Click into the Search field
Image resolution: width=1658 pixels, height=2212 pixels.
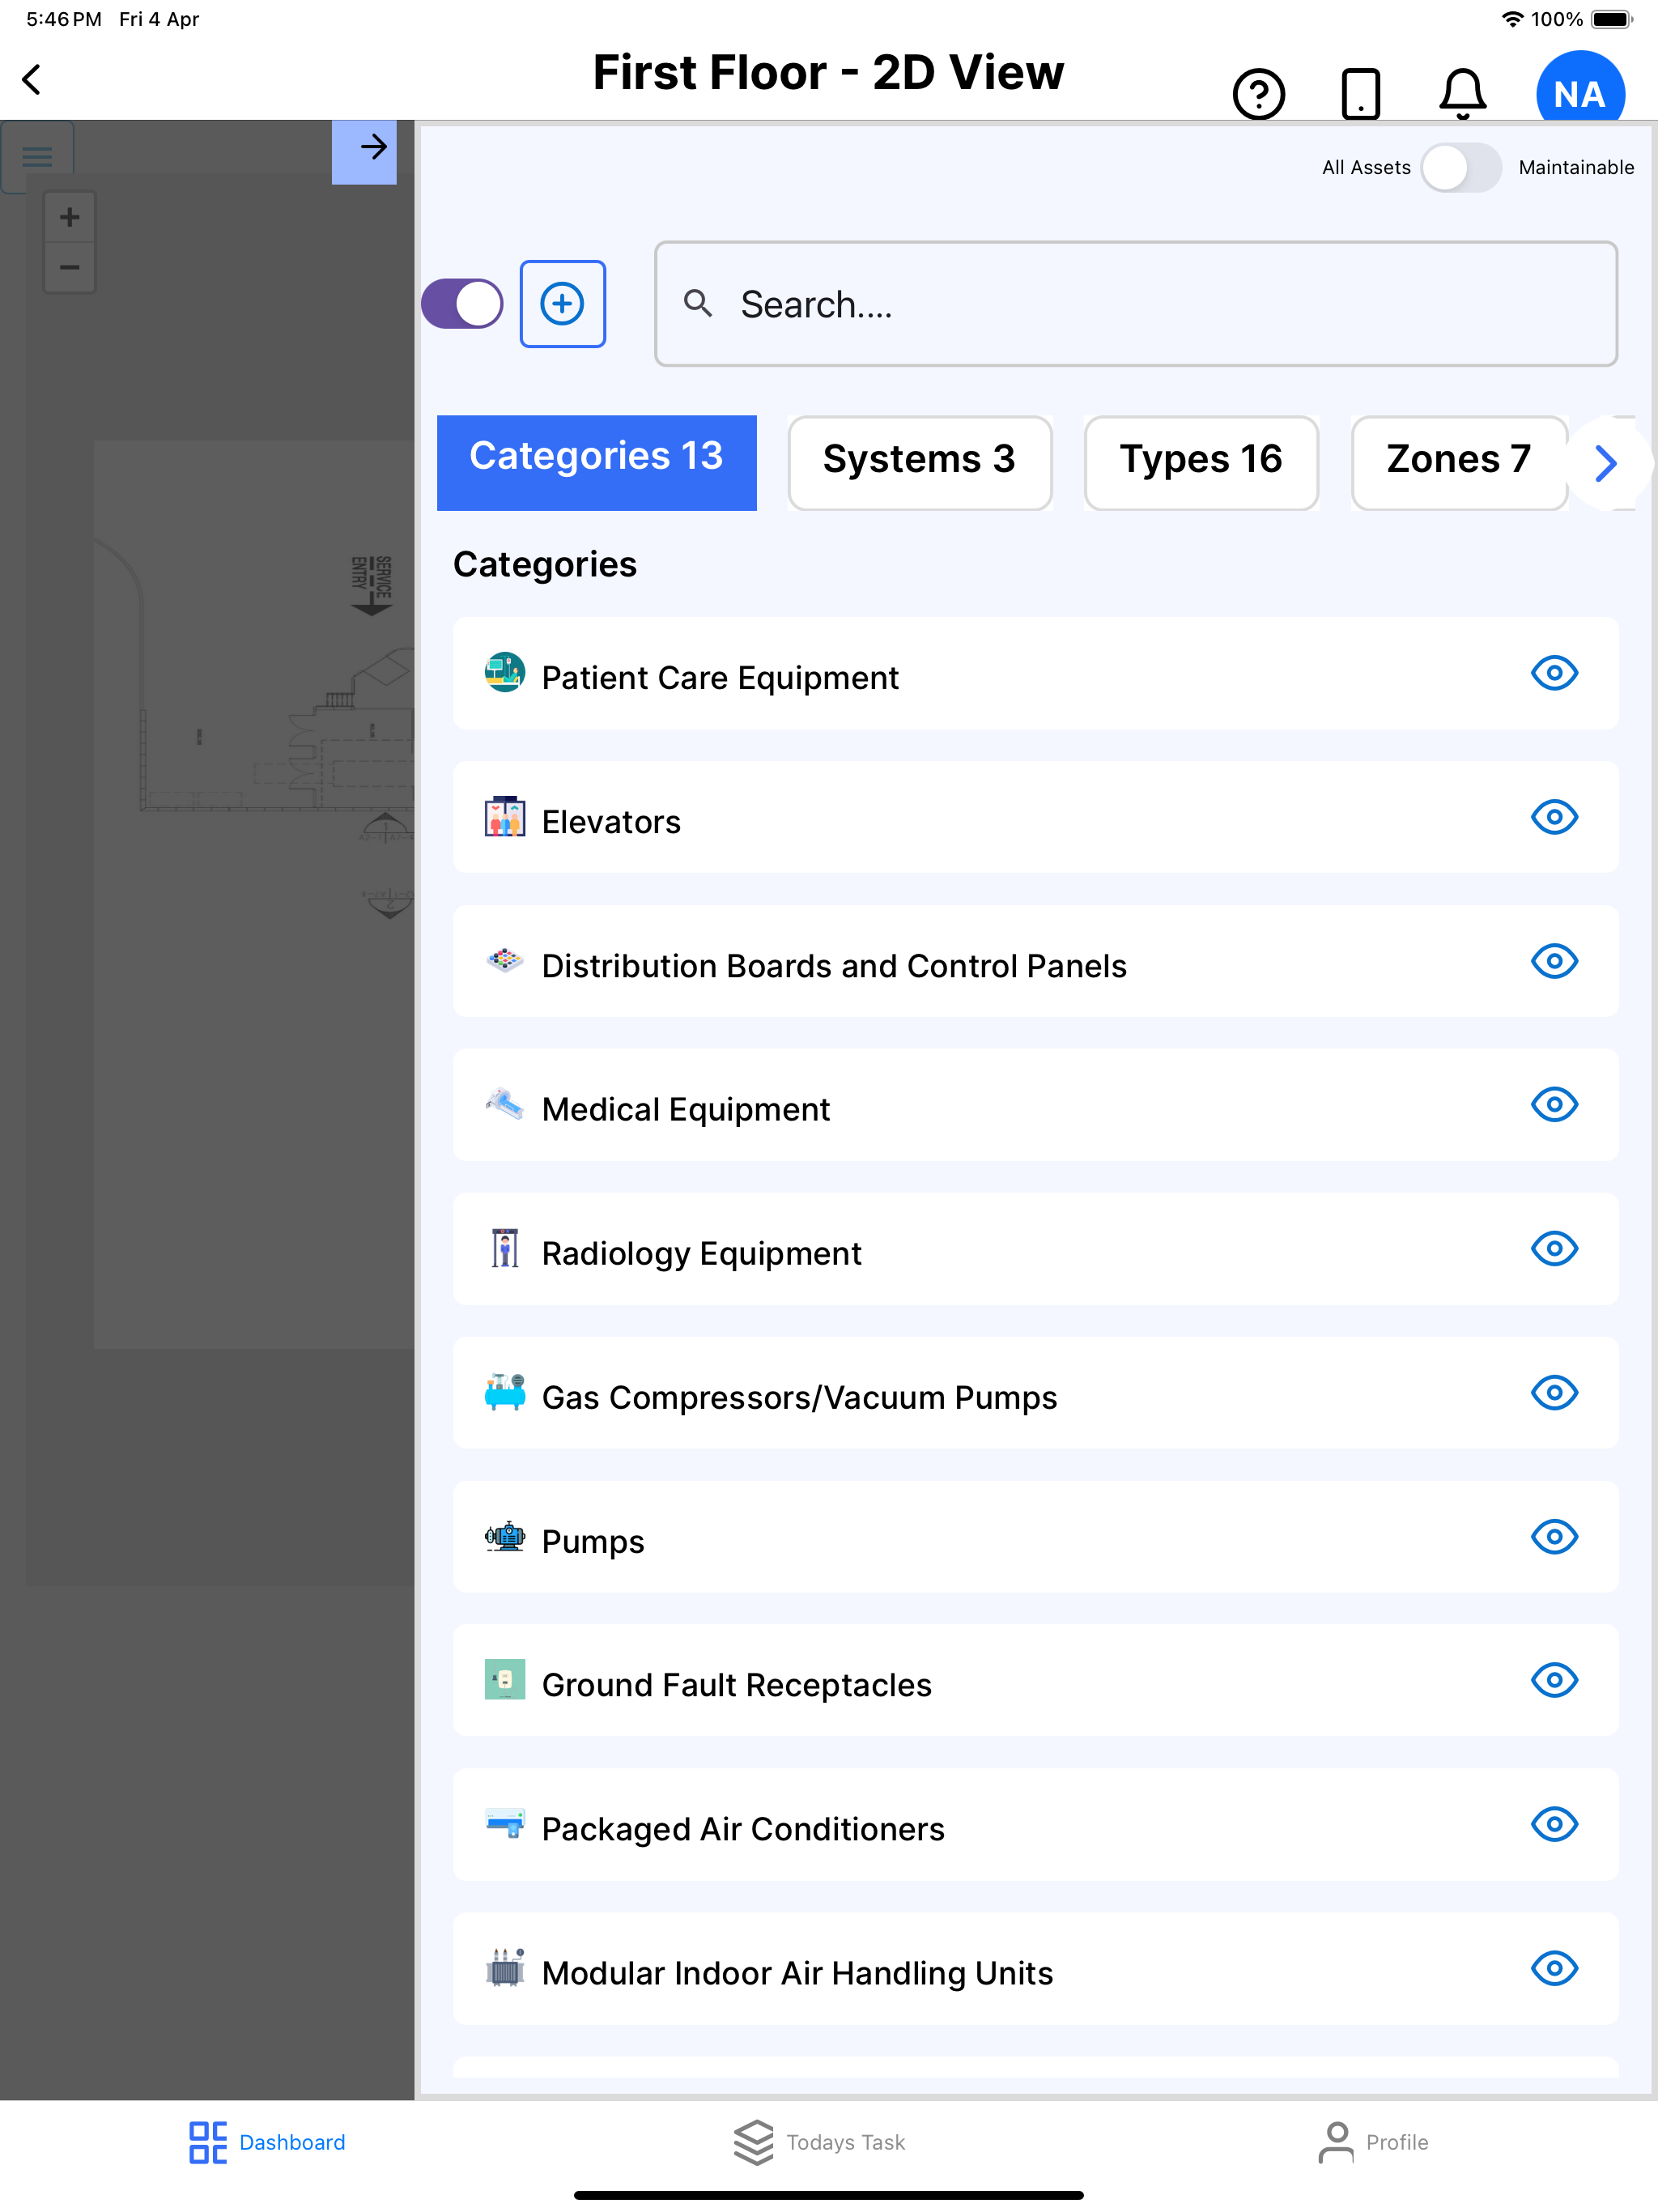pos(1136,304)
